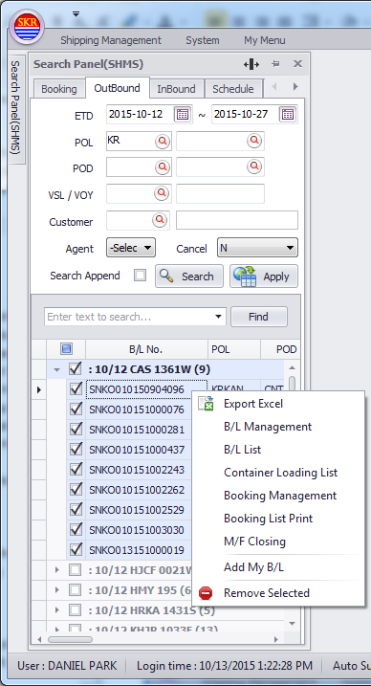Select the OutBound tab
Image resolution: width=371 pixels, height=686 pixels.
pyautogui.click(x=117, y=88)
